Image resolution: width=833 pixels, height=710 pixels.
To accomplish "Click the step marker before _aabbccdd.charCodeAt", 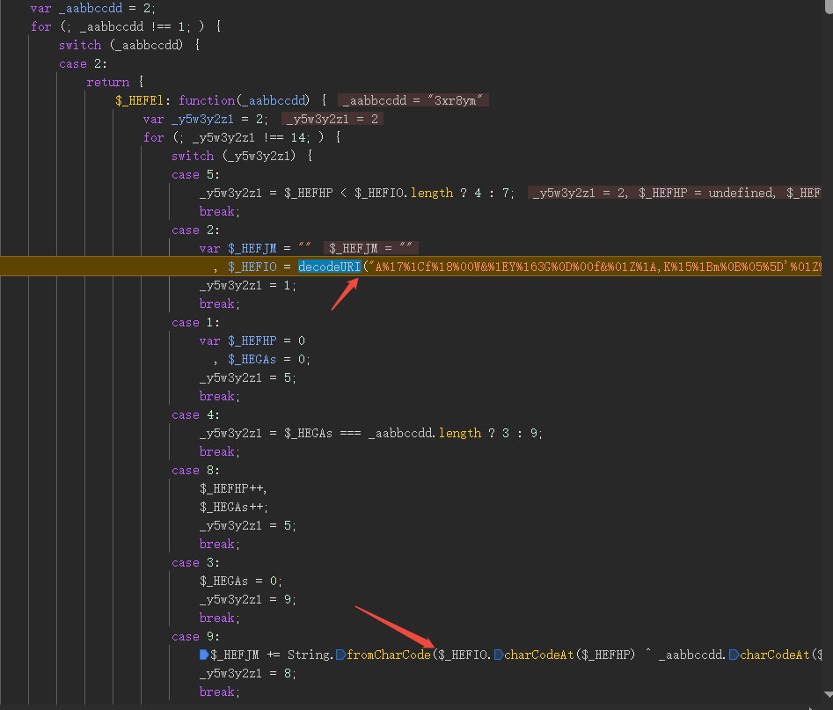I will (734, 655).
